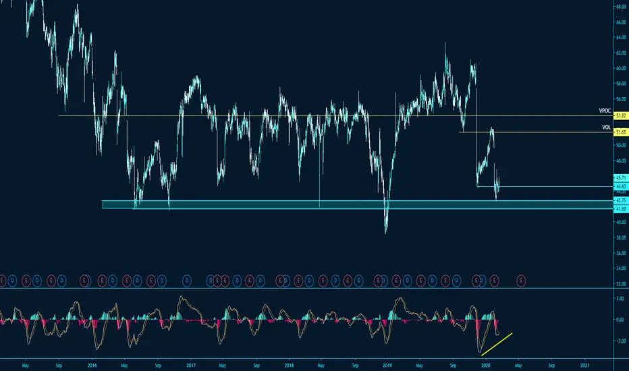This screenshot has width=629, height=371.
Task: Select the cyan 44.63 horizontal ray
Action: pos(545,186)
